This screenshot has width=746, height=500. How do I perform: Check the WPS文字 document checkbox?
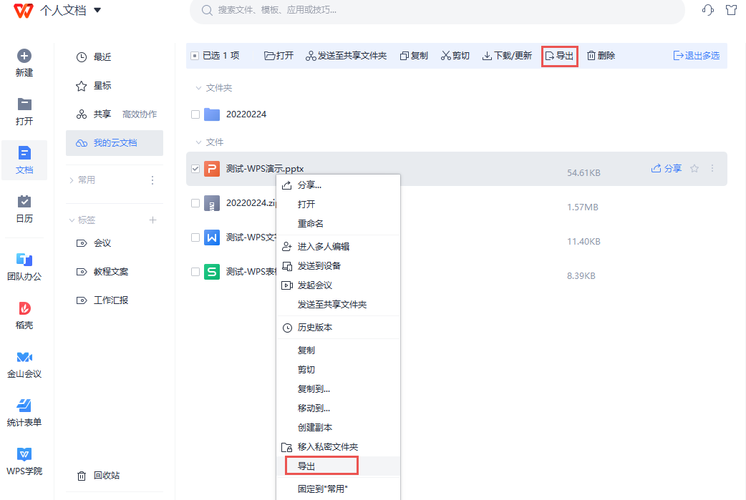coord(195,237)
